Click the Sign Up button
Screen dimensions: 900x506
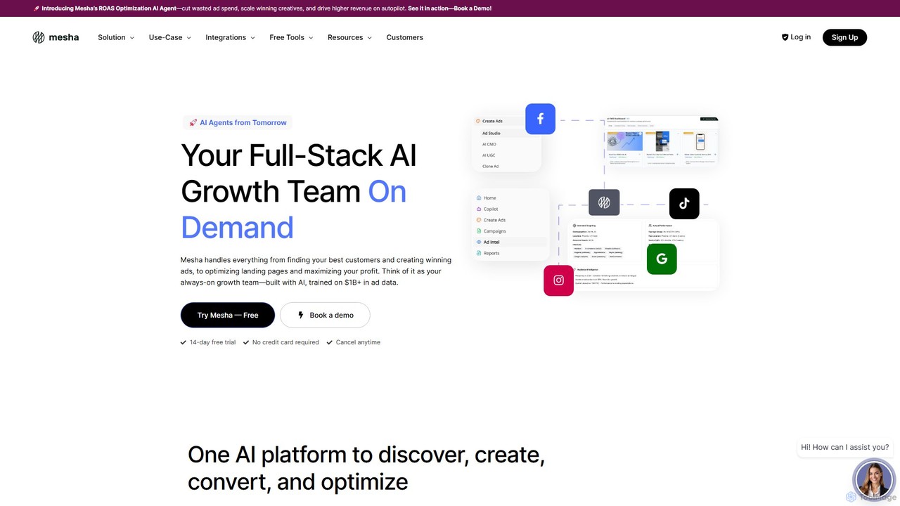coord(844,37)
